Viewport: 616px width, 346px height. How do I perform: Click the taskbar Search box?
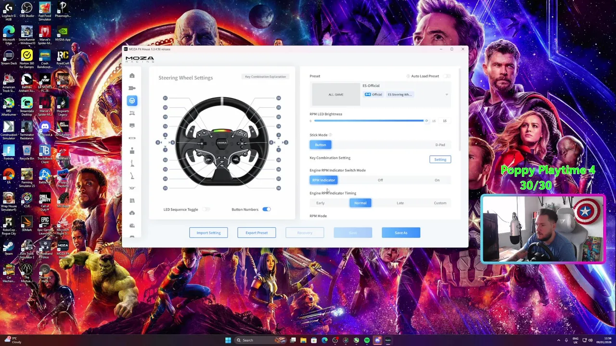260,340
